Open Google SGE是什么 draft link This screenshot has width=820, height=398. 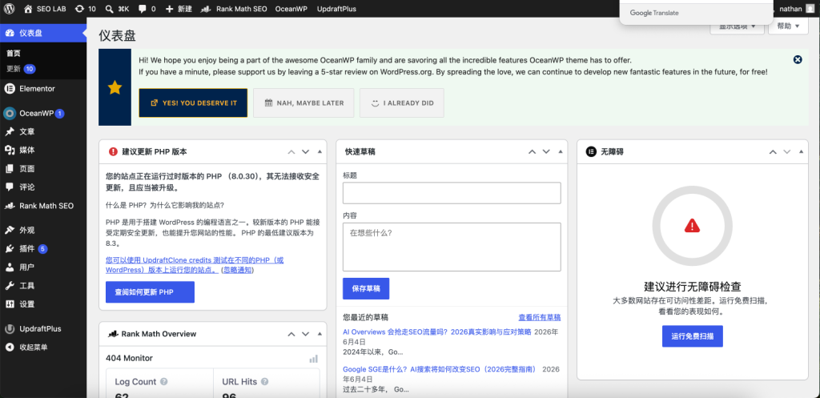(440, 369)
